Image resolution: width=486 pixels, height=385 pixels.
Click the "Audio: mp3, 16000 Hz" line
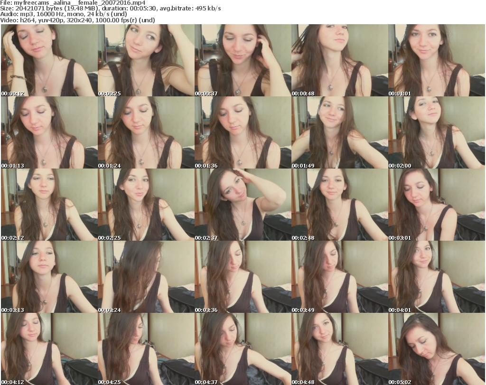[x=64, y=14]
